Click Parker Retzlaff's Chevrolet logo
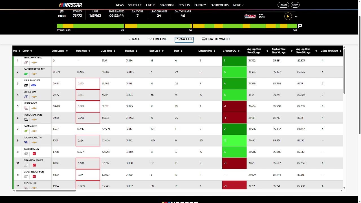361x203 pixels. [34, 74]
